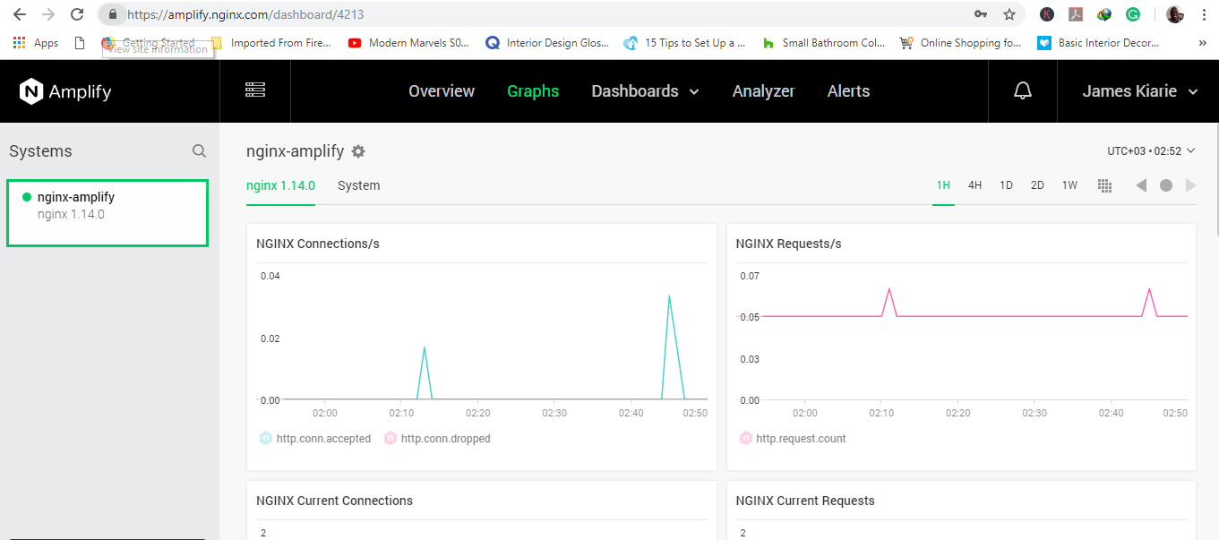
Task: Click the live circle time indicator
Action: click(1166, 185)
